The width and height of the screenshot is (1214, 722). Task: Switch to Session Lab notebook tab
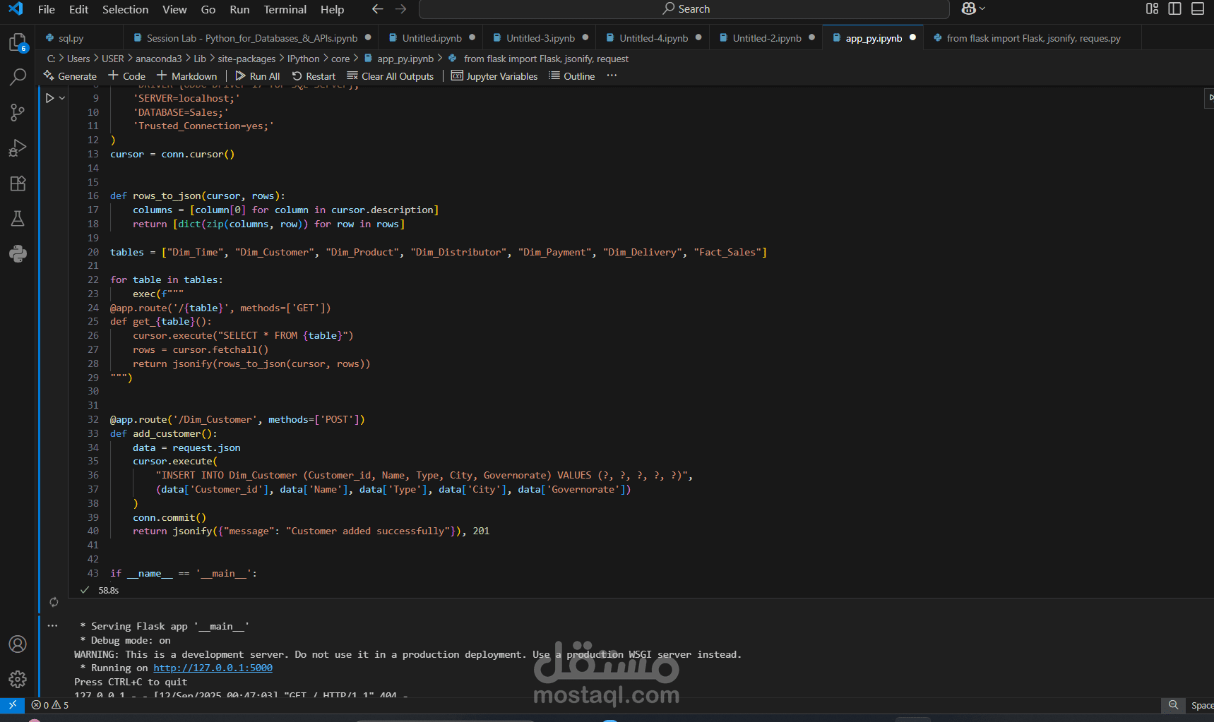pyautogui.click(x=251, y=38)
